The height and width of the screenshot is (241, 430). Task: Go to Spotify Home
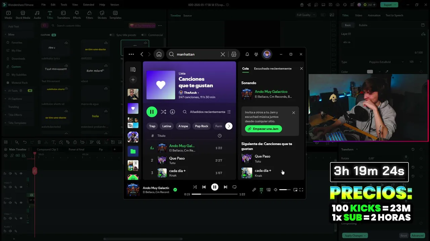[x=159, y=54]
